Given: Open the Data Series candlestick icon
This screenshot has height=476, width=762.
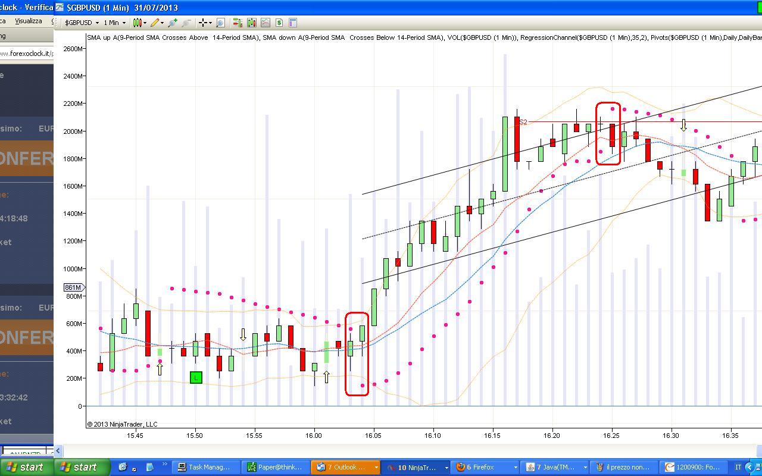Looking at the screenshot, I should [x=251, y=23].
